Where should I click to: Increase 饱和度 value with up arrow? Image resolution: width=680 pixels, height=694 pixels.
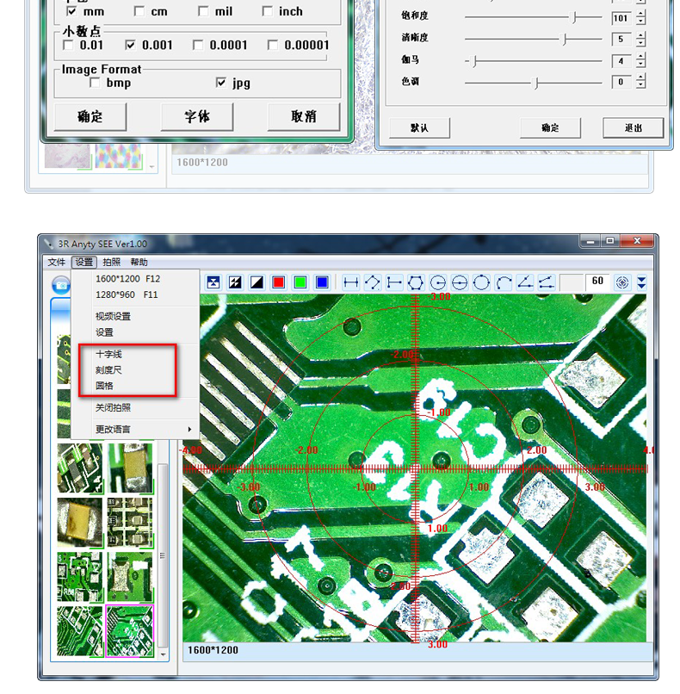point(640,14)
